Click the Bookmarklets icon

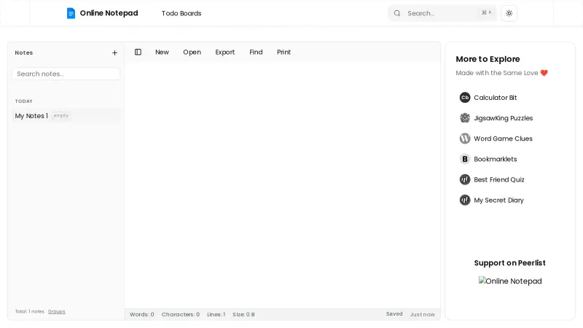pos(465,159)
